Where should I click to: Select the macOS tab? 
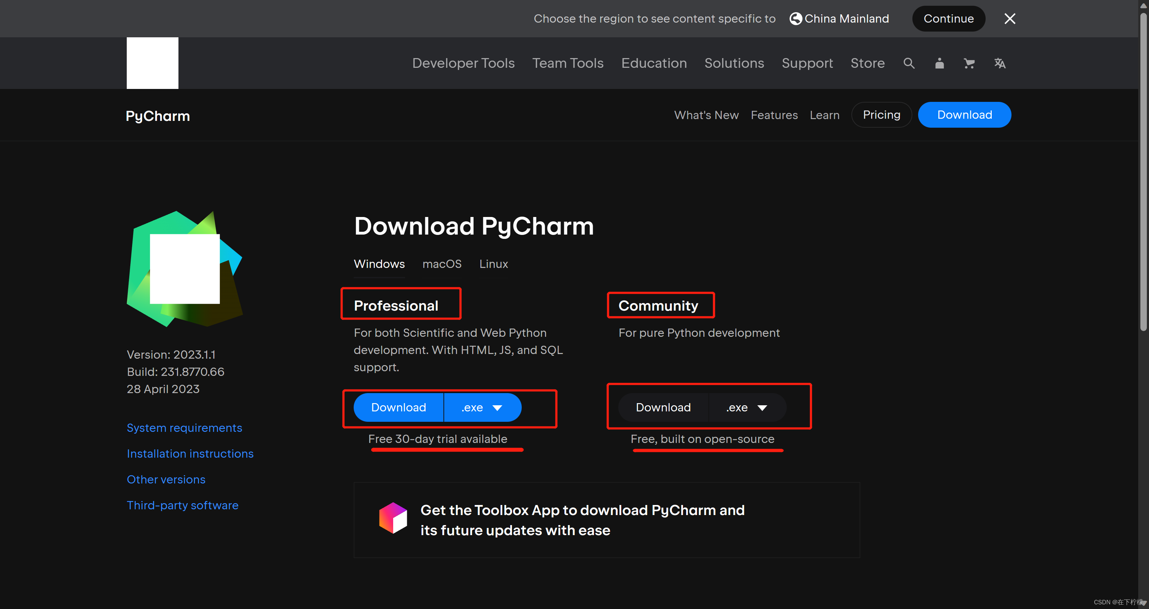pos(442,264)
